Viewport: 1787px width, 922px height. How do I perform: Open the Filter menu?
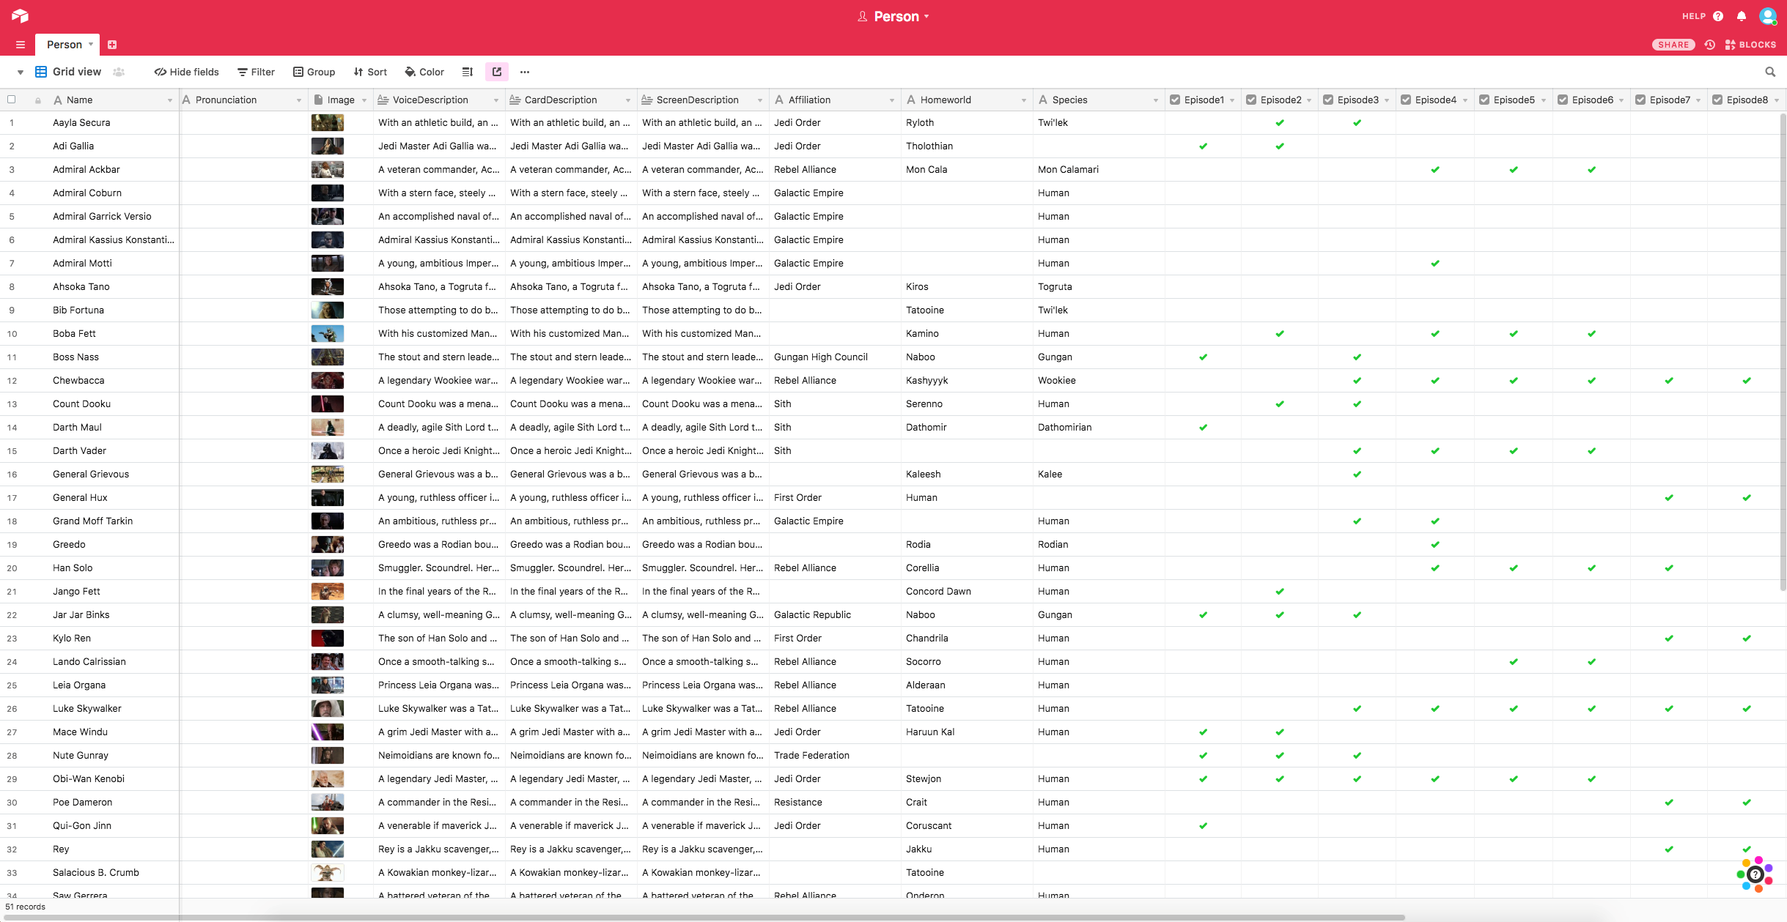tap(256, 72)
